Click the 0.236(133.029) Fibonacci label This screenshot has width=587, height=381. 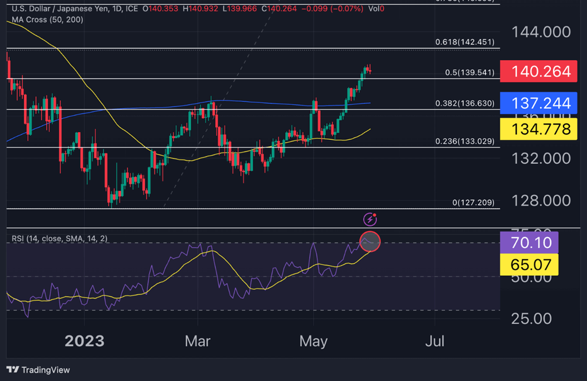coord(465,142)
